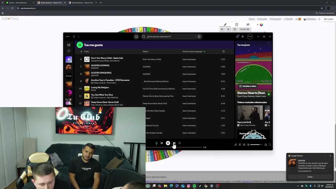The image size is (336, 189).
Task: Sort by duration clock icon column
Action: (x=223, y=51)
